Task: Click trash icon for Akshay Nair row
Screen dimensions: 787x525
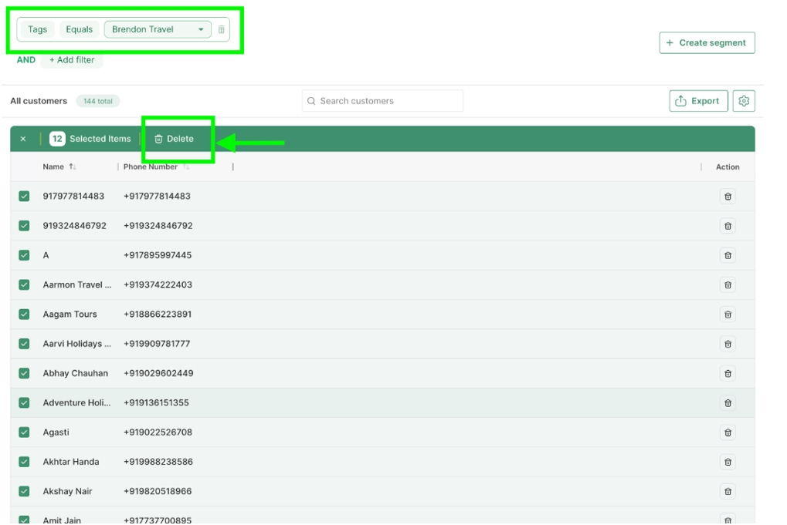Action: [x=727, y=492]
